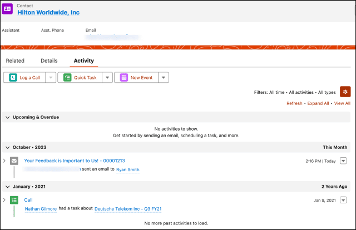Collapse the Upcoming & Overdue section
Screen dimensions: 356x230
click(7, 117)
